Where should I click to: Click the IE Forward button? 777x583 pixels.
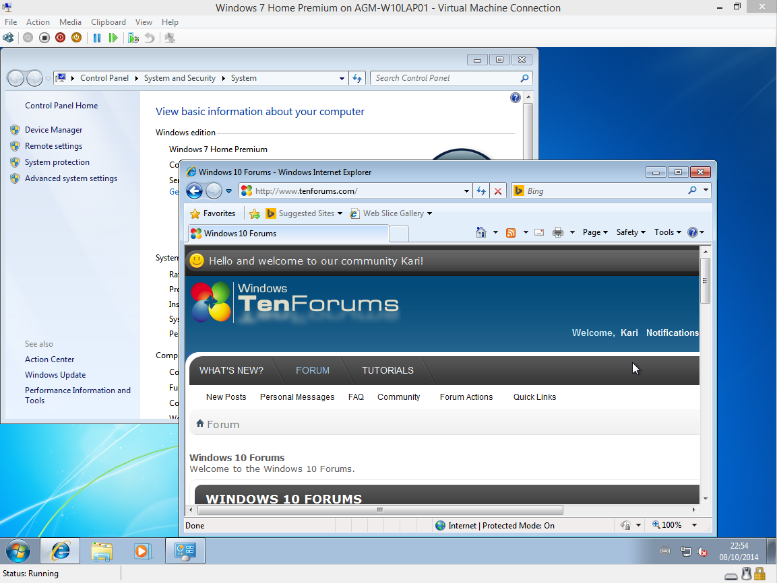click(x=214, y=191)
